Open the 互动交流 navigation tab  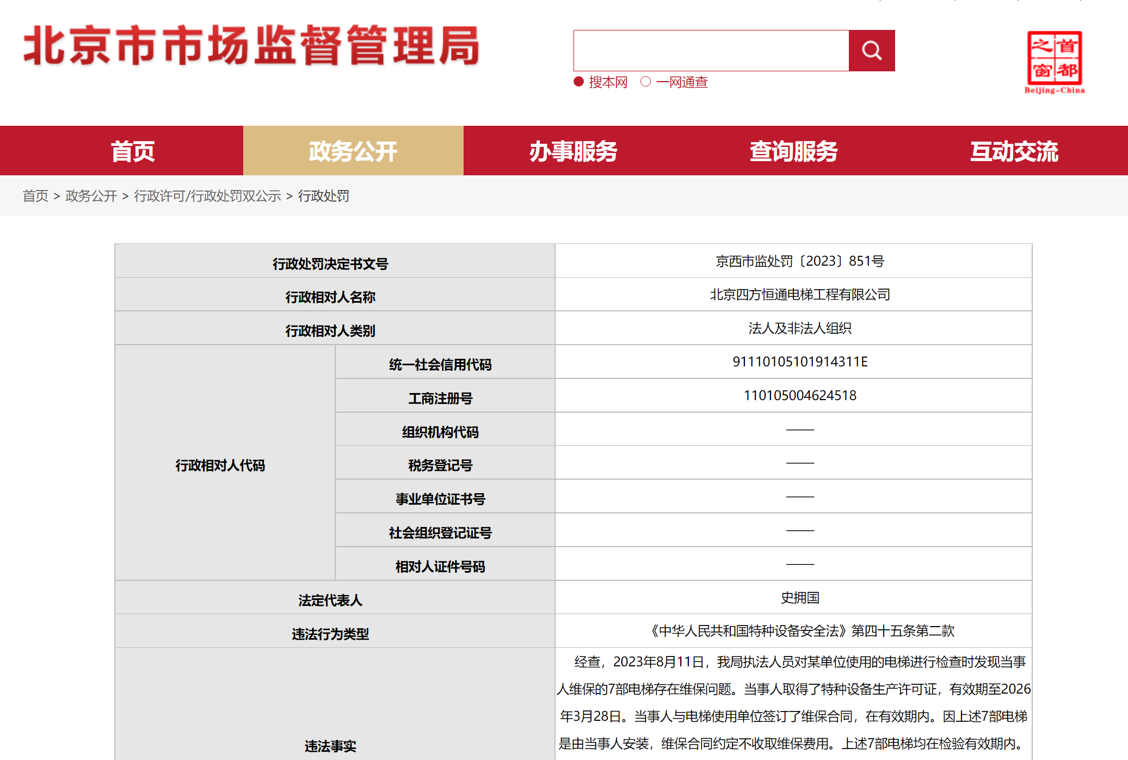click(x=1014, y=151)
